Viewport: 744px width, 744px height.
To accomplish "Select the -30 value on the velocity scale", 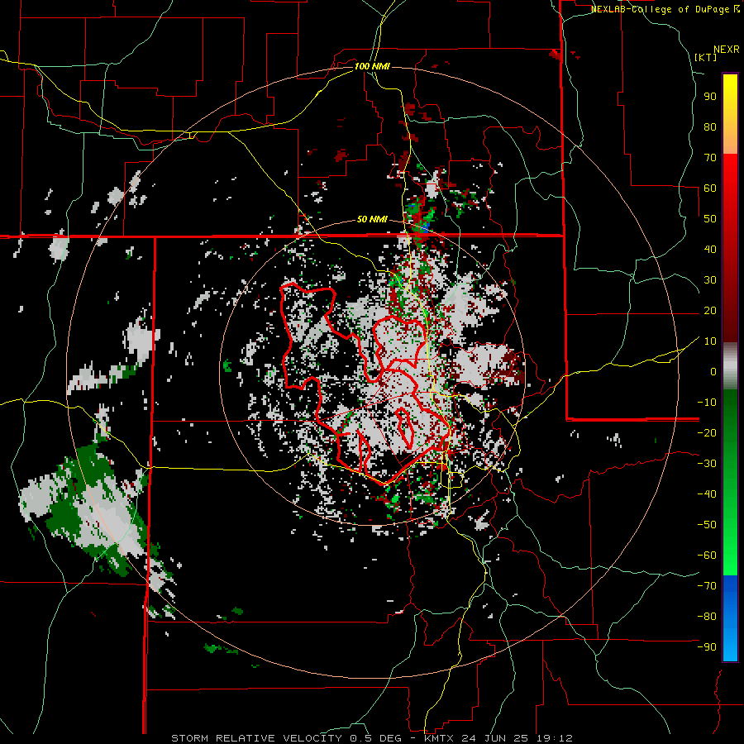I will tap(707, 464).
